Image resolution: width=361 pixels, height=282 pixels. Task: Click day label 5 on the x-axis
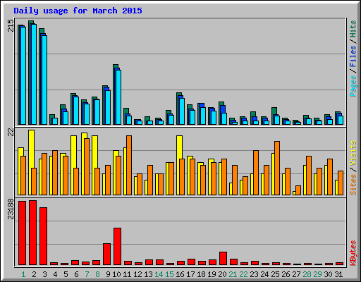pyautogui.click(x=66, y=274)
